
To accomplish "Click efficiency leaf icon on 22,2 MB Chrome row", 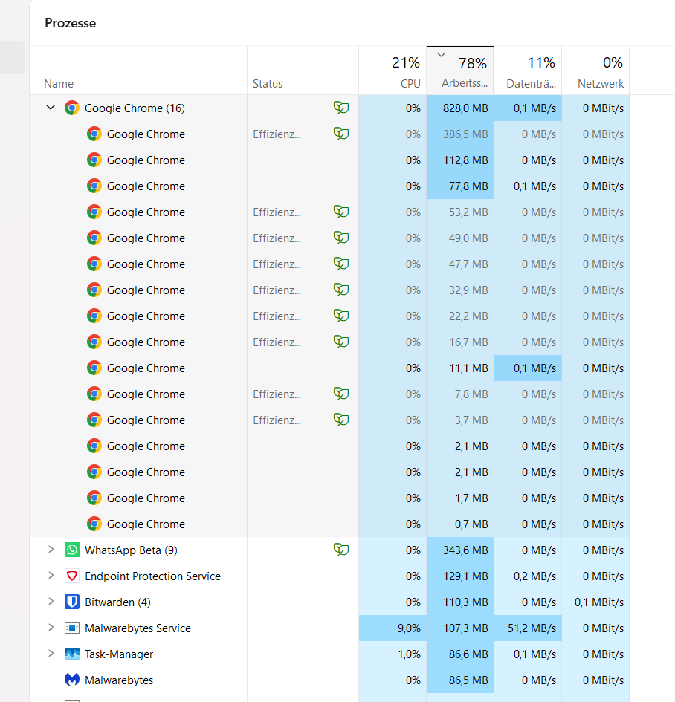I will [341, 315].
